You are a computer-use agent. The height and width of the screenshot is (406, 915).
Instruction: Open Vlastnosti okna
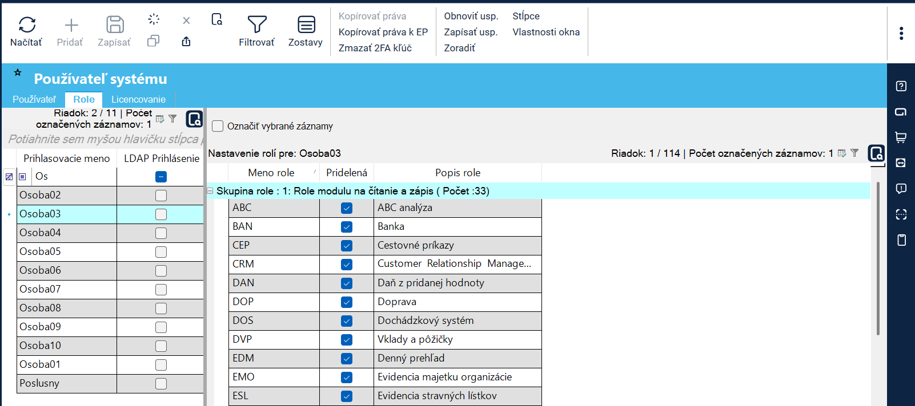546,32
